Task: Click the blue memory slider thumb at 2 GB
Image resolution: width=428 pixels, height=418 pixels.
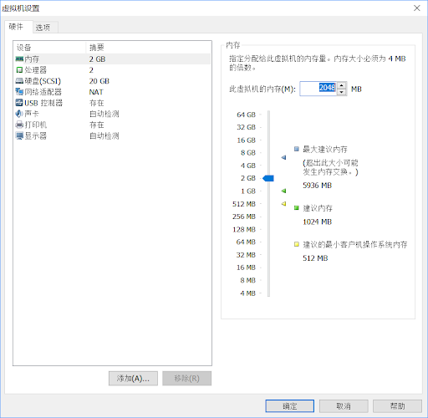Action: pyautogui.click(x=268, y=178)
